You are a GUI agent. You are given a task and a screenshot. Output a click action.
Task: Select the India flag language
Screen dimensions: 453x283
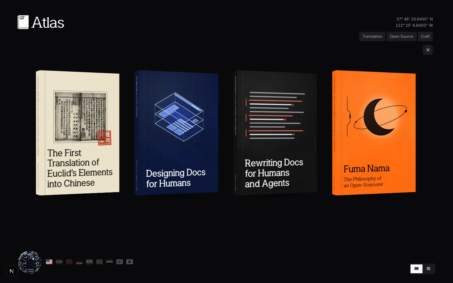click(x=89, y=262)
